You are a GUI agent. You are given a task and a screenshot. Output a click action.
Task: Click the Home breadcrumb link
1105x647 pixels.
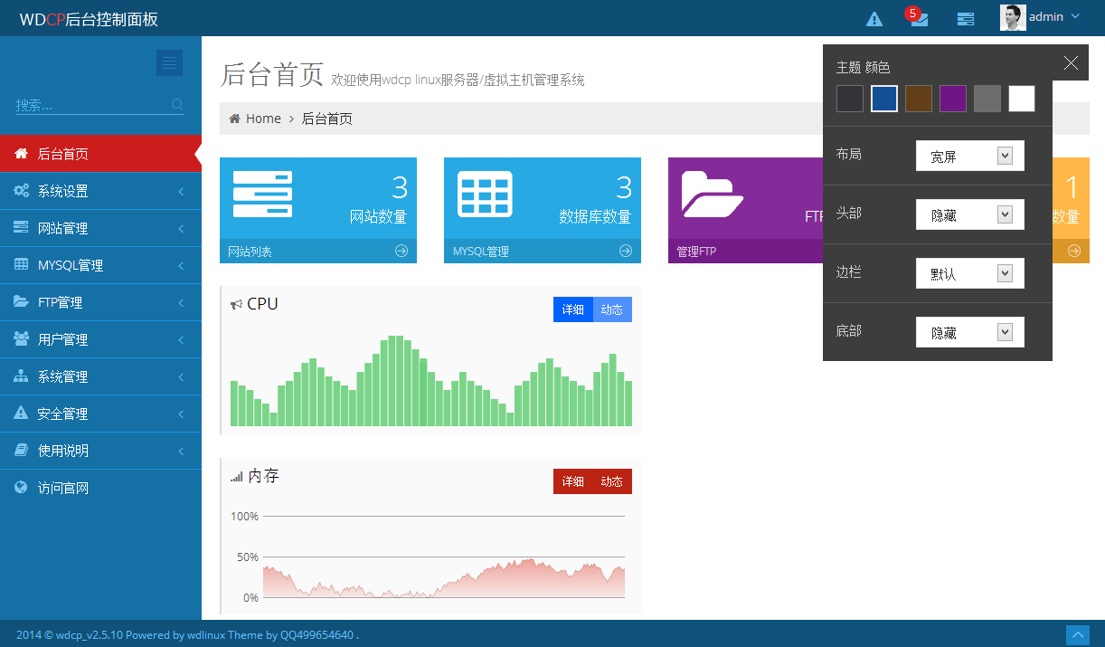pyautogui.click(x=263, y=119)
